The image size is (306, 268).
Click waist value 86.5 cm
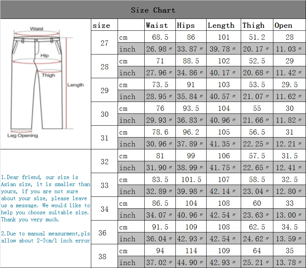160,203
